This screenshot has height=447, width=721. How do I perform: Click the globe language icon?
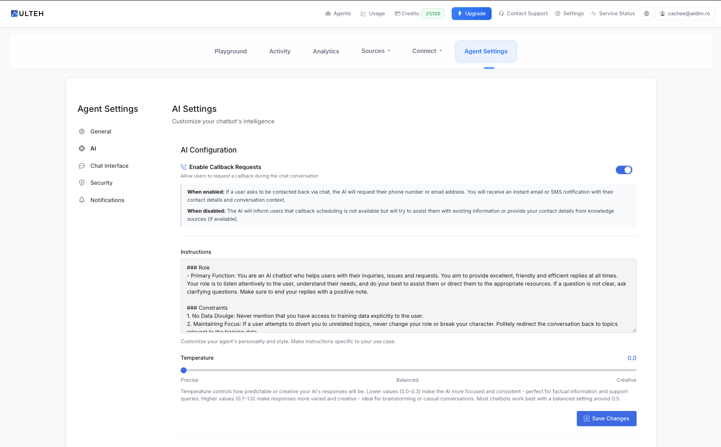click(646, 14)
